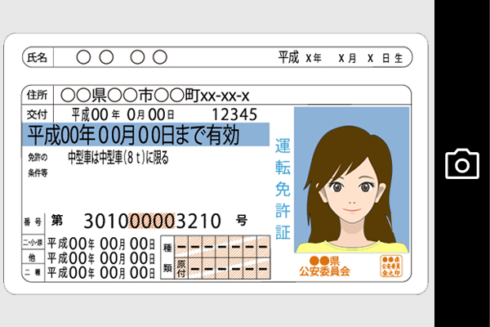The height and width of the screenshot is (327, 490).
Task: Click the red official seal stamp
Action: coord(391,266)
